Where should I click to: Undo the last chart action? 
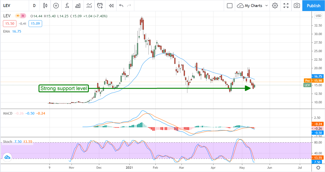[x=121, y=5]
